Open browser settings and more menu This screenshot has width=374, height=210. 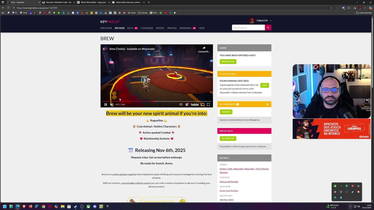point(366,8)
